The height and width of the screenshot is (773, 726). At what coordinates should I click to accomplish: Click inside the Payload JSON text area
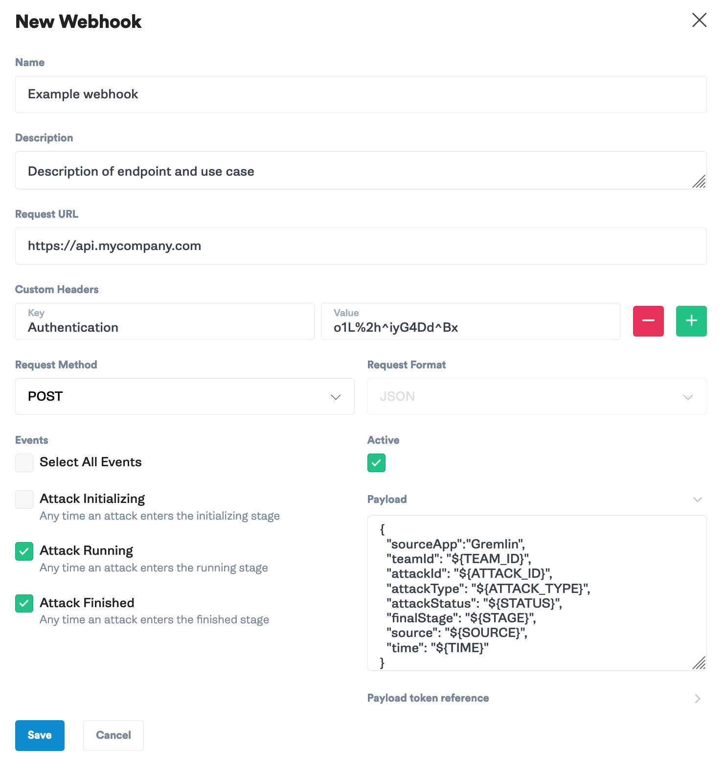[x=537, y=593]
